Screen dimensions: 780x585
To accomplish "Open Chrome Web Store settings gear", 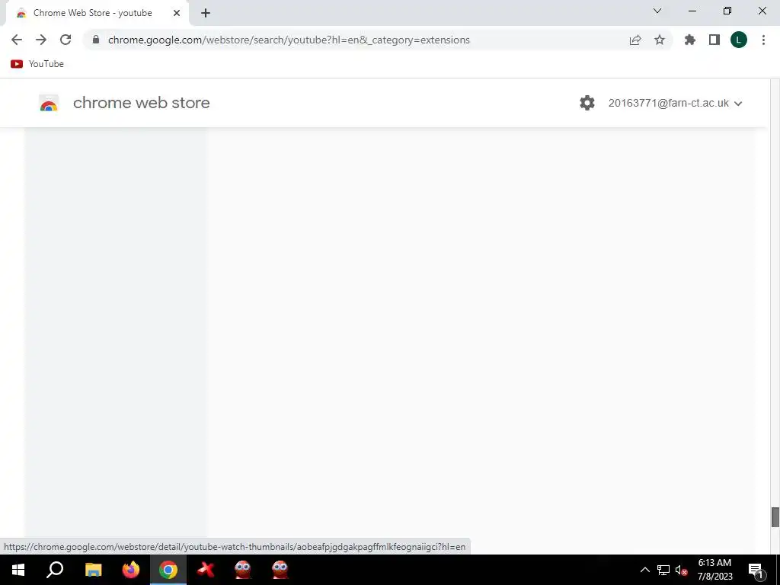I will coord(587,103).
